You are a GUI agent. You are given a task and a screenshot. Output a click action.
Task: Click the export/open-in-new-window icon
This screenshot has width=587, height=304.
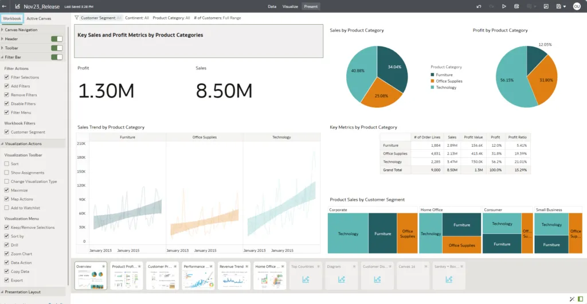click(x=545, y=6)
